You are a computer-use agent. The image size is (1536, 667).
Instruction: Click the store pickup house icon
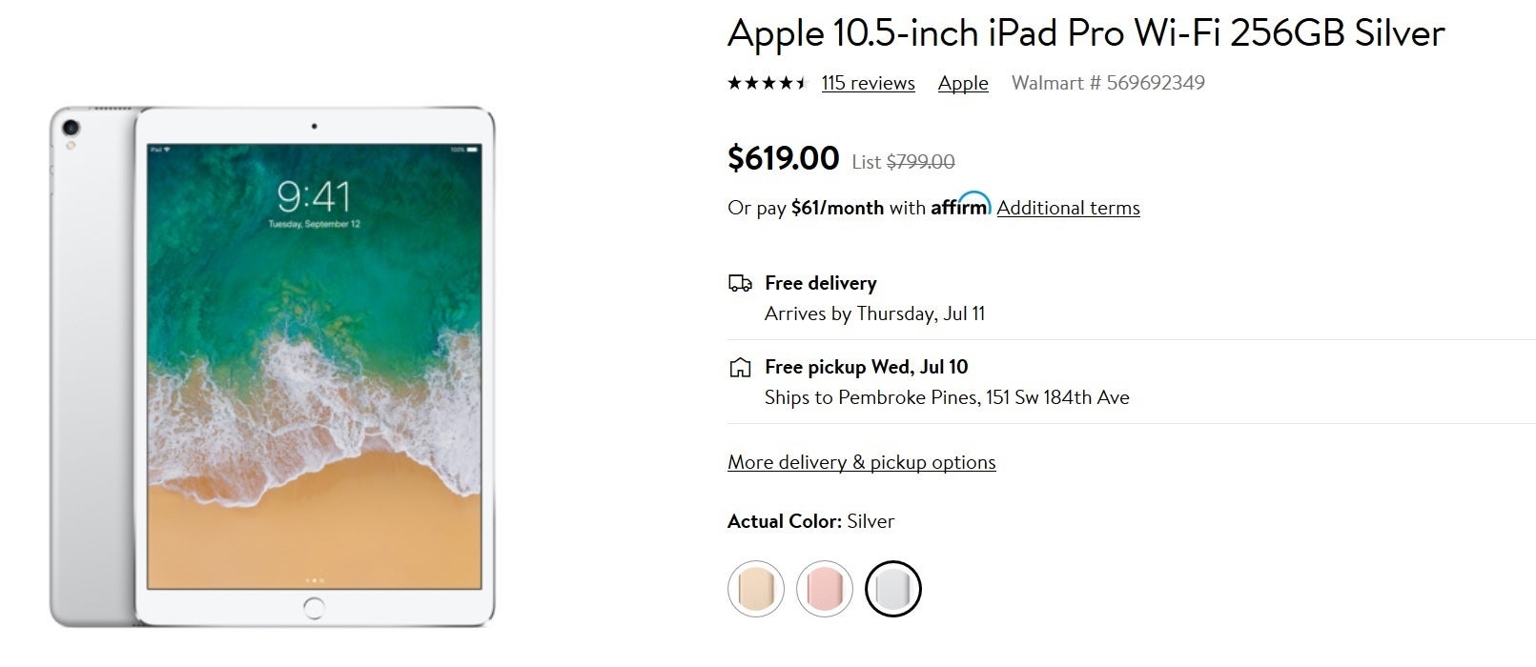[740, 368]
